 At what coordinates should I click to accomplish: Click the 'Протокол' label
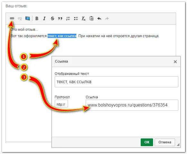[x=62, y=97]
